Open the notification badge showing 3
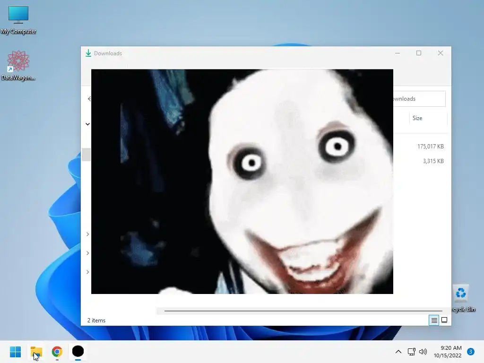Image resolution: width=484 pixels, height=363 pixels. click(470, 352)
